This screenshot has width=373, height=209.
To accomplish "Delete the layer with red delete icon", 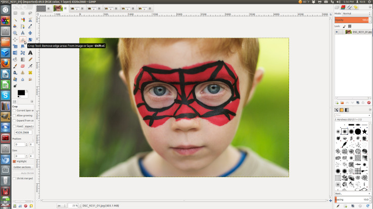I will click(x=369, y=102).
